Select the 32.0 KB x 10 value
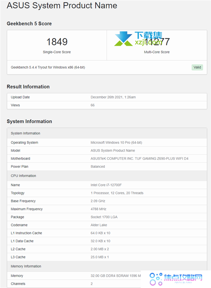Image resolution: width=211 pixels, height=288 pixels. [101, 241]
